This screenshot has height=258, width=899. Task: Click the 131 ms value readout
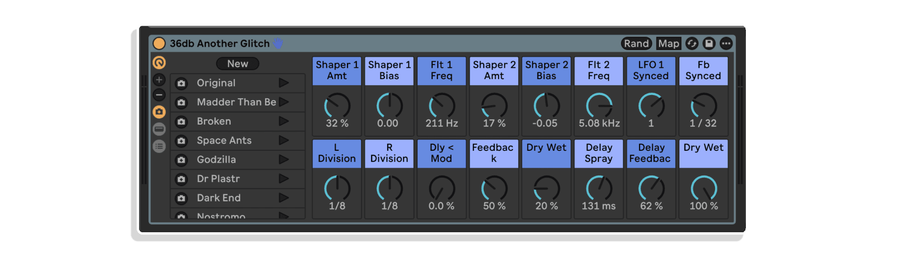pos(599,206)
